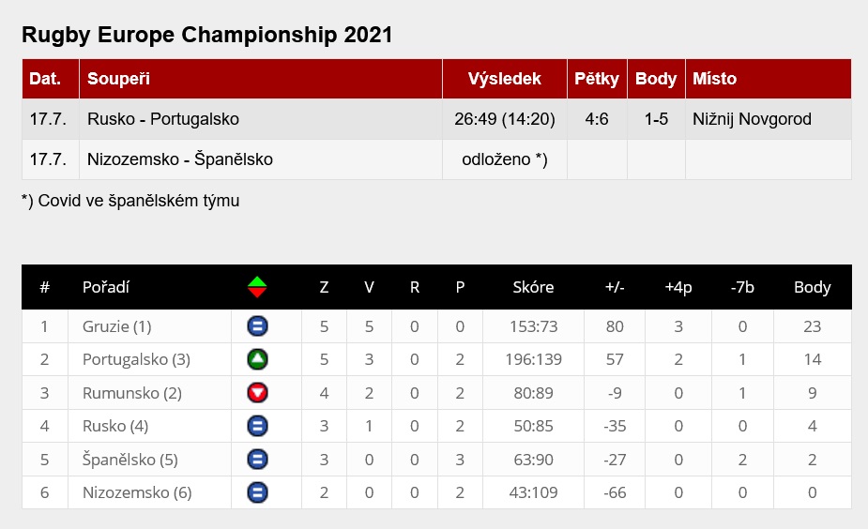Click the Nižnij Novgorod venue cell
The height and width of the screenshot is (529, 868).
[x=752, y=119]
